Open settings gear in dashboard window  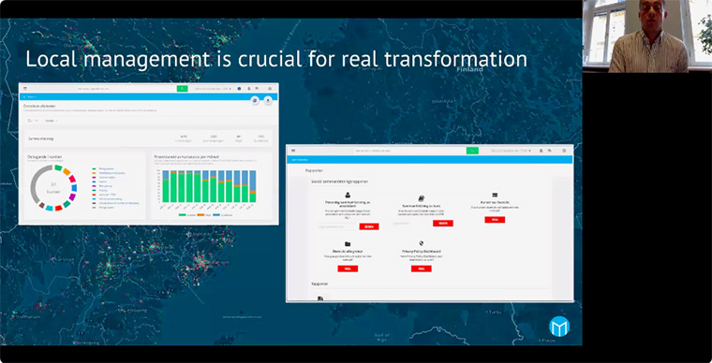(x=270, y=89)
